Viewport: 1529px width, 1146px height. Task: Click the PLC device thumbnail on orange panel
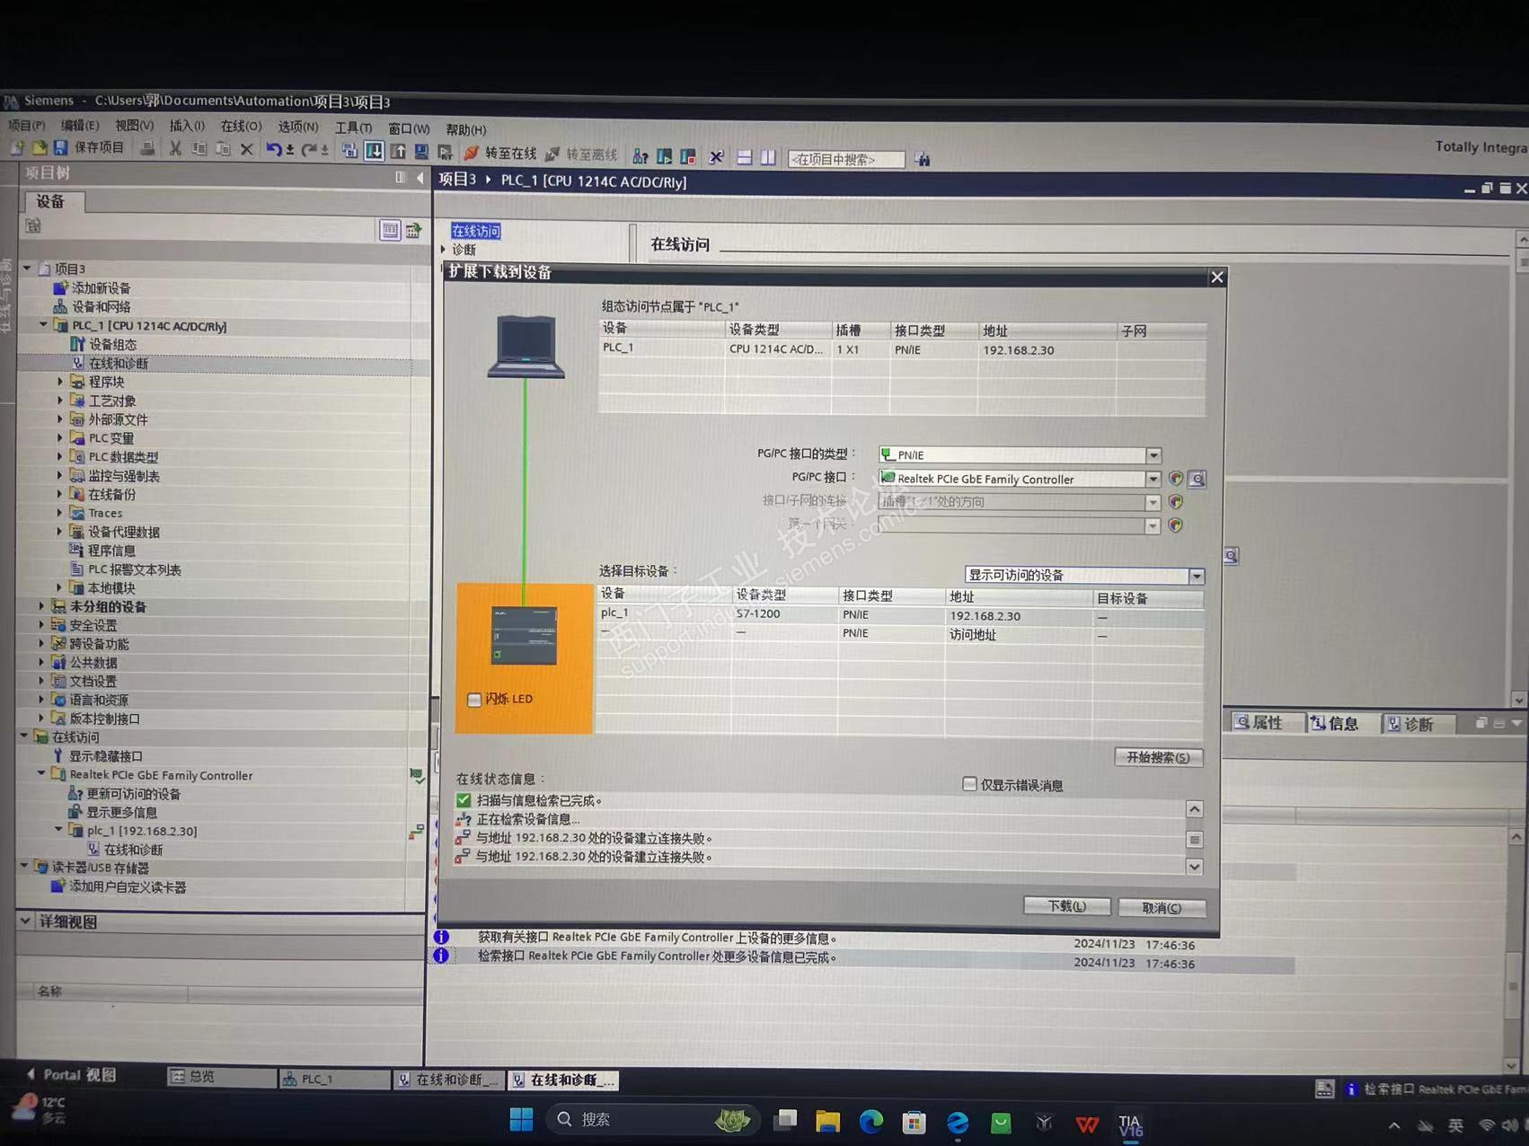[x=524, y=636]
